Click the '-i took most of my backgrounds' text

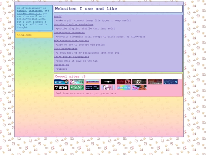pos(87,53)
